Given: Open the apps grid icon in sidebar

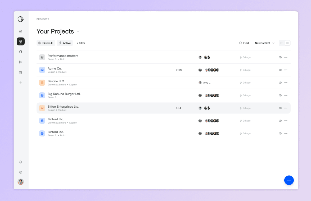Looking at the screenshot, I should coord(21,72).
